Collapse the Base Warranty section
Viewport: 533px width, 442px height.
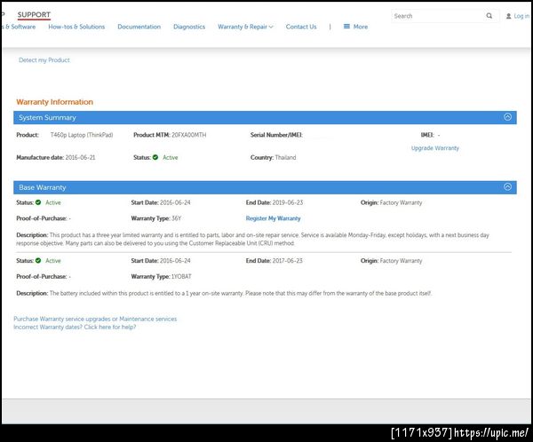click(x=507, y=187)
